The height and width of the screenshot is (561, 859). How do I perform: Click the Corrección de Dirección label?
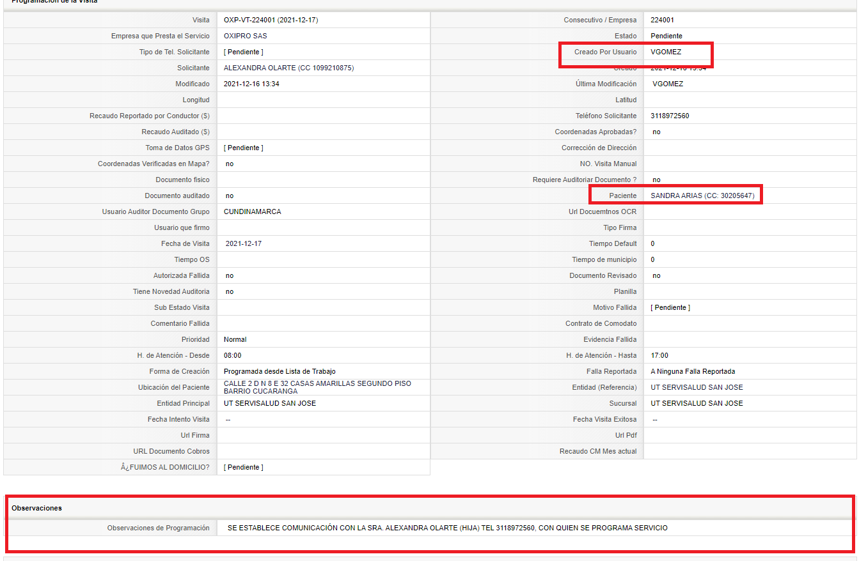pyautogui.click(x=599, y=148)
